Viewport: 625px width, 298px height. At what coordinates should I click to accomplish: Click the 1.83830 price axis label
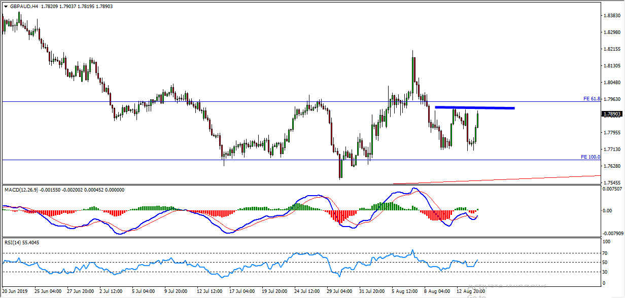point(612,16)
